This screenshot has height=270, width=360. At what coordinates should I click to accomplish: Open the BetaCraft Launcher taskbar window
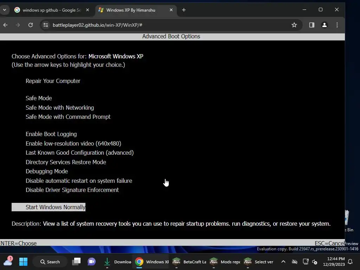pos(189,262)
